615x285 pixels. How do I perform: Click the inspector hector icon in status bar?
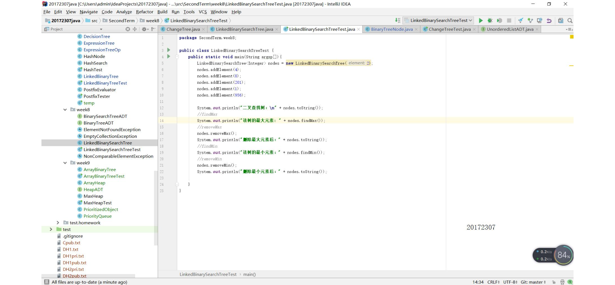tap(562, 282)
